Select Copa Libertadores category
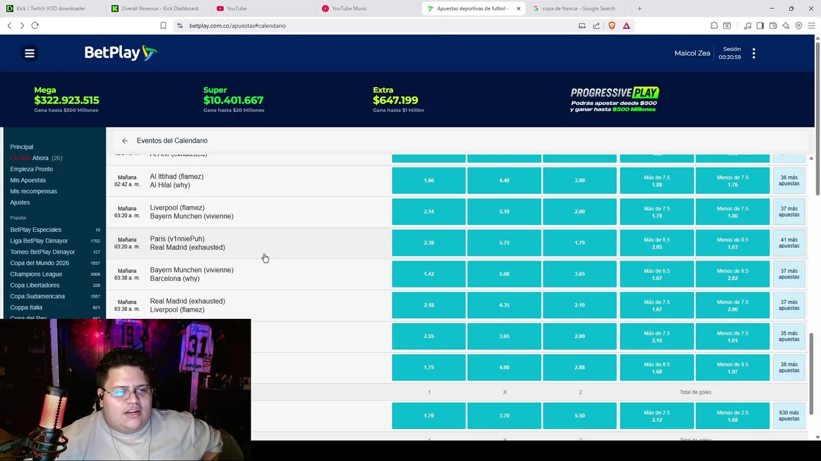 click(x=55, y=286)
